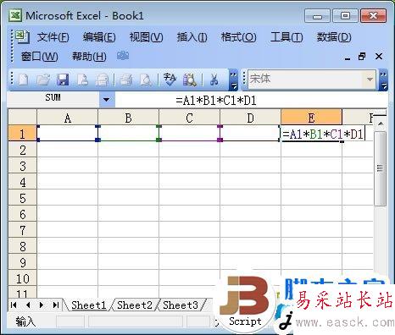Open the 工具(T) menu
The image size is (395, 335).
[x=287, y=37]
